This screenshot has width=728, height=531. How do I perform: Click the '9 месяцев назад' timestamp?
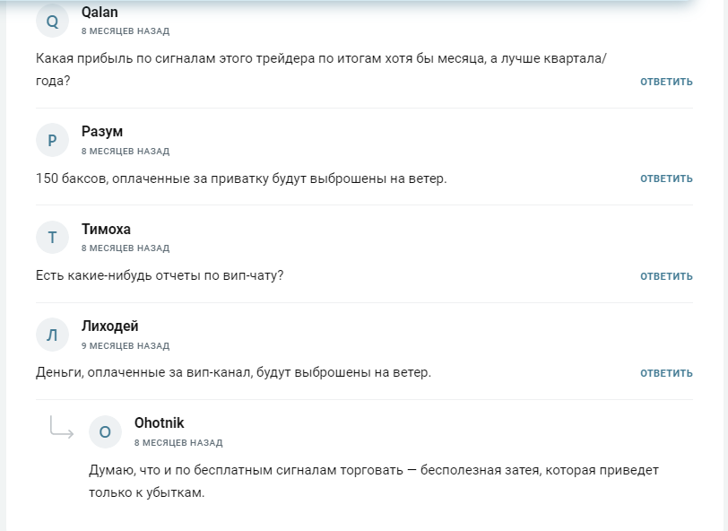point(125,345)
